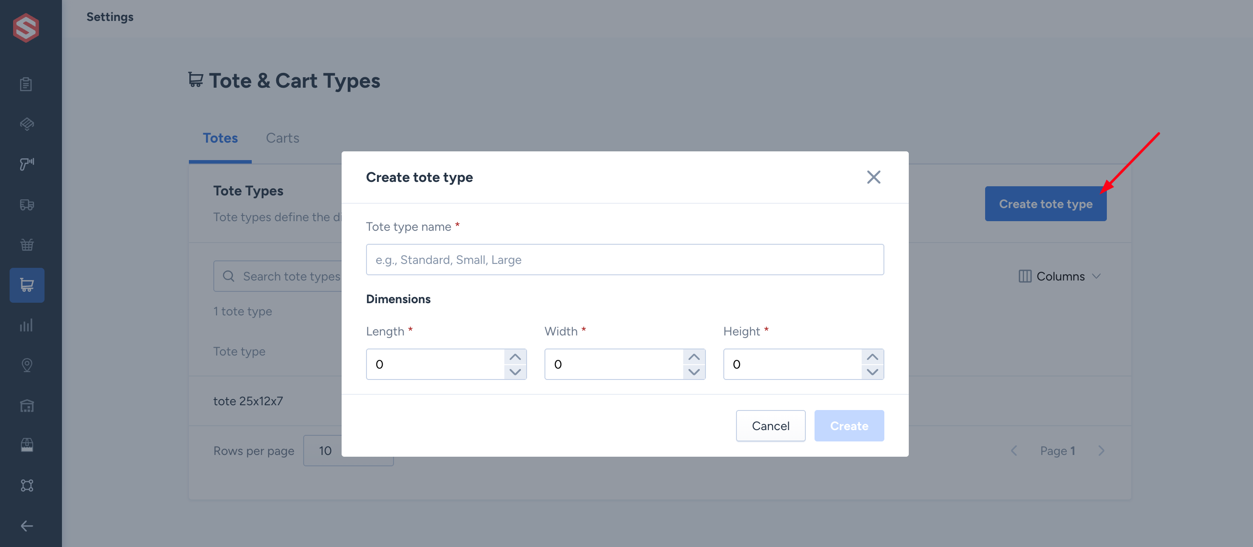
Task: Increase the Length value with up arrow
Action: pos(515,357)
